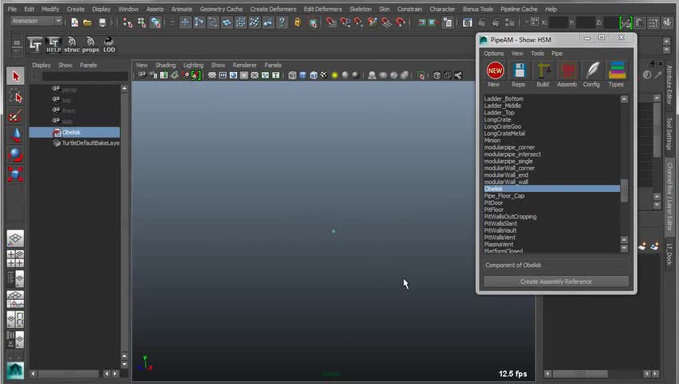Click the outliner search field
The height and width of the screenshot is (384, 679).
click(85, 77)
